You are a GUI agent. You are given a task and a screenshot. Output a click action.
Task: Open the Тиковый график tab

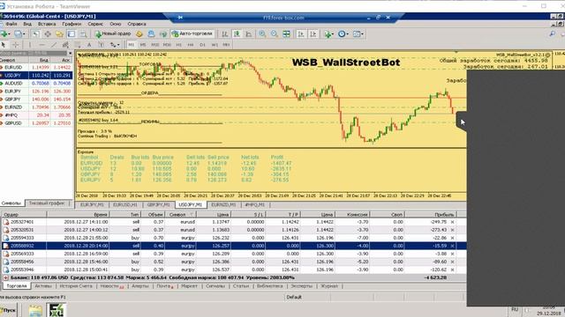47,203
